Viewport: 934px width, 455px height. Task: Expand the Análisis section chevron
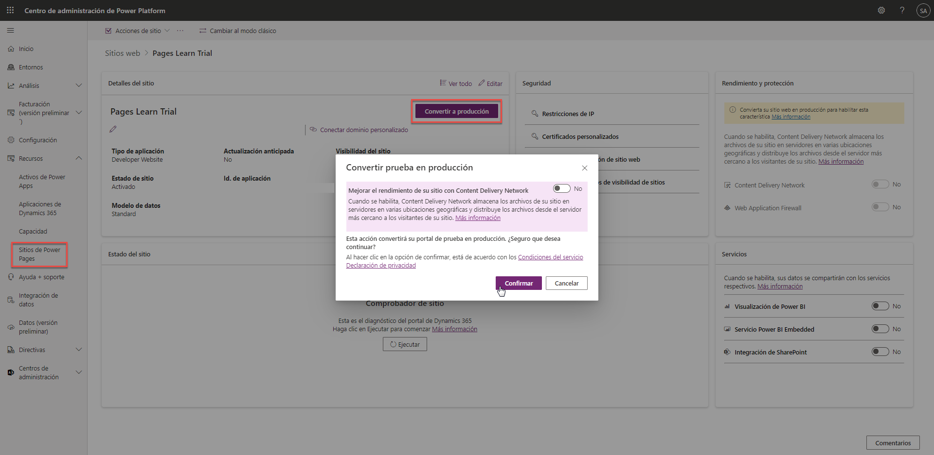[79, 86]
